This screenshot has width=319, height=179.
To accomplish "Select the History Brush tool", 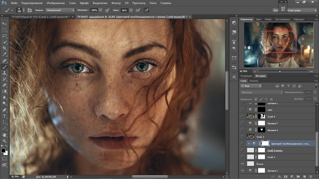I will click(4, 79).
